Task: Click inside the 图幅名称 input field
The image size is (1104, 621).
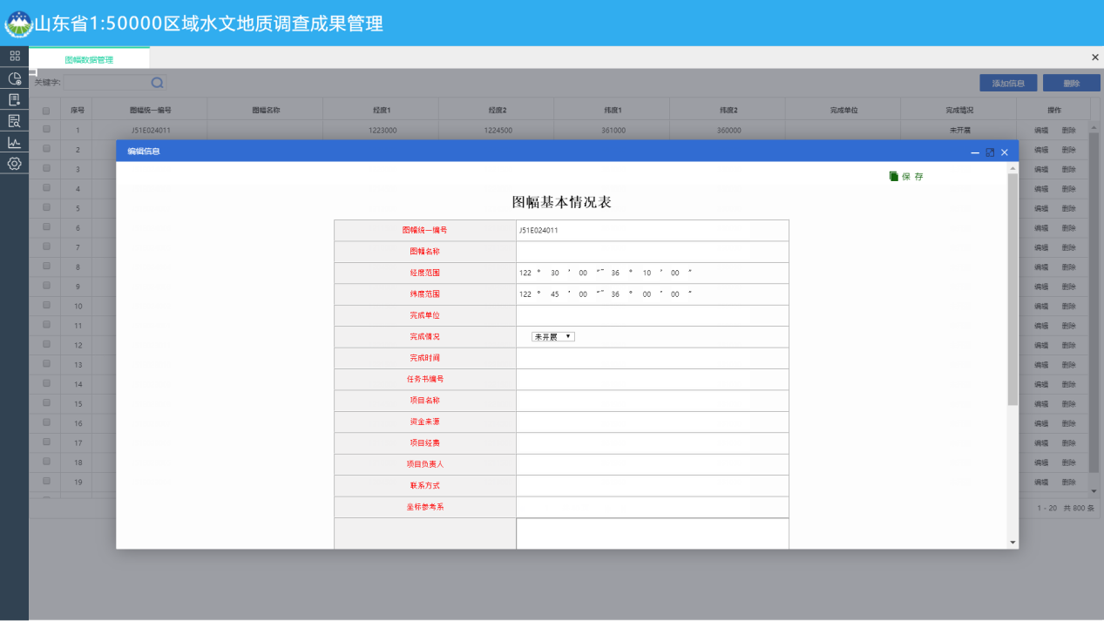Action: click(x=652, y=251)
